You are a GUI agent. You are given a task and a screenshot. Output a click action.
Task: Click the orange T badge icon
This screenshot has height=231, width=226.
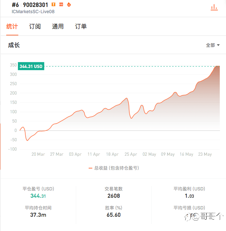coord(54,5)
